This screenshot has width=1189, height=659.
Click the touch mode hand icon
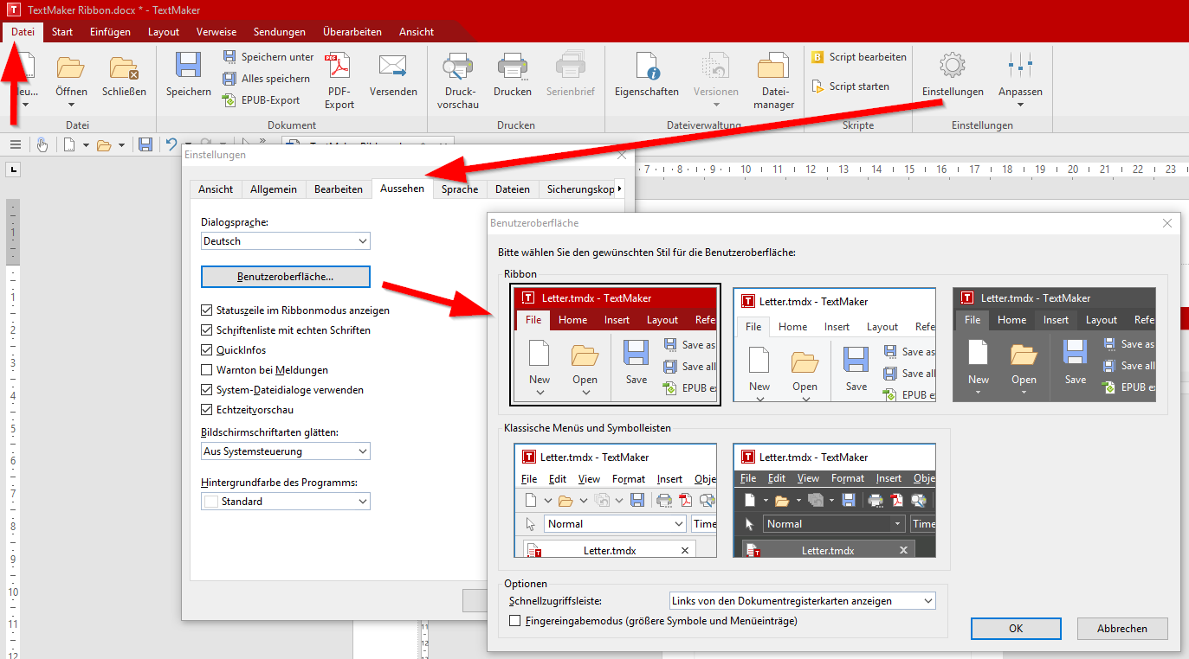42,144
